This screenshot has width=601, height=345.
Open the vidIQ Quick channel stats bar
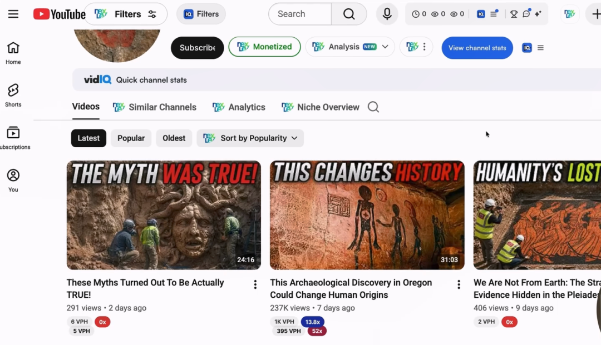coord(337,80)
